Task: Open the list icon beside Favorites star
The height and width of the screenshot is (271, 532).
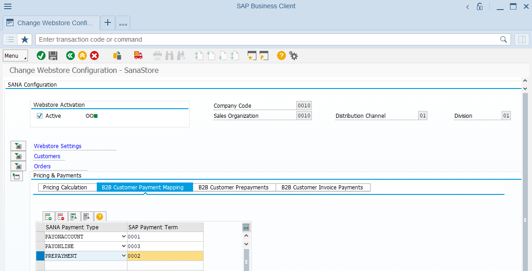Action: click(x=10, y=40)
